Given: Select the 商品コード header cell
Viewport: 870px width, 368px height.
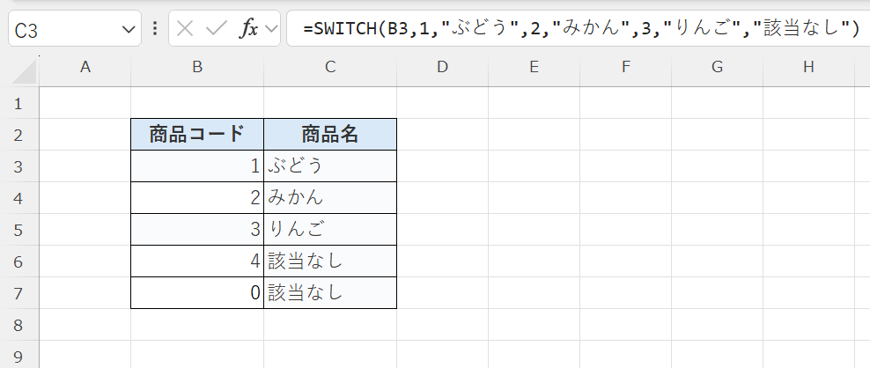Looking at the screenshot, I should (196, 134).
